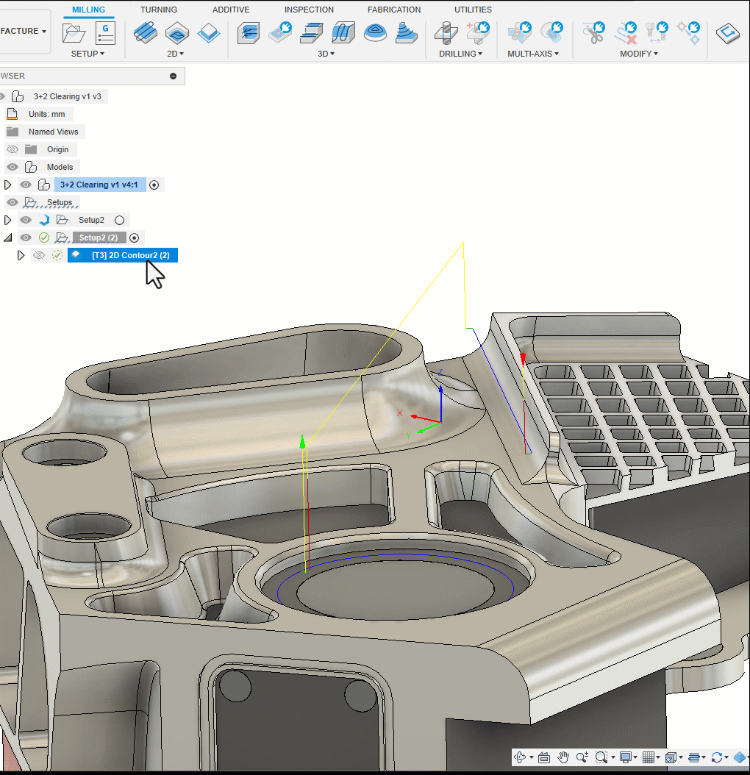Expand the 3+2 Clearing v1 v4:1 component
Screen dimensions: 750x775
click(x=8, y=185)
